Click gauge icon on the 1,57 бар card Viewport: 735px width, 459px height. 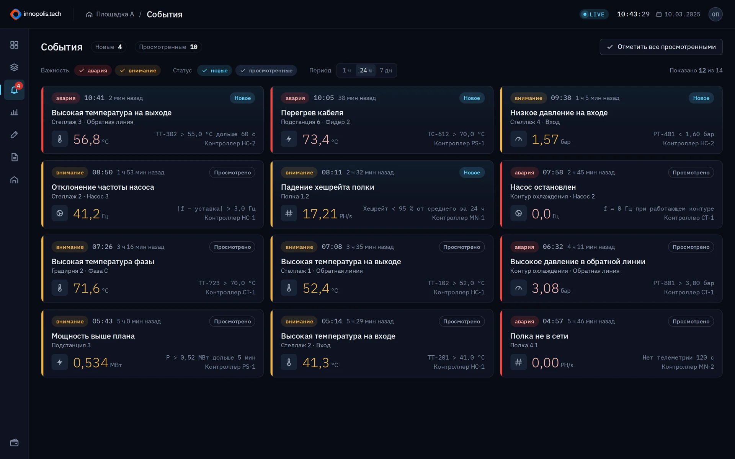518,139
